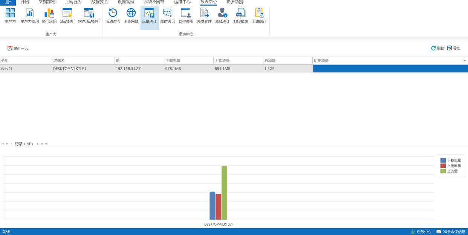Open the 最近三天 date range selector
This screenshot has height=235, width=468.
pyautogui.click(x=18, y=48)
